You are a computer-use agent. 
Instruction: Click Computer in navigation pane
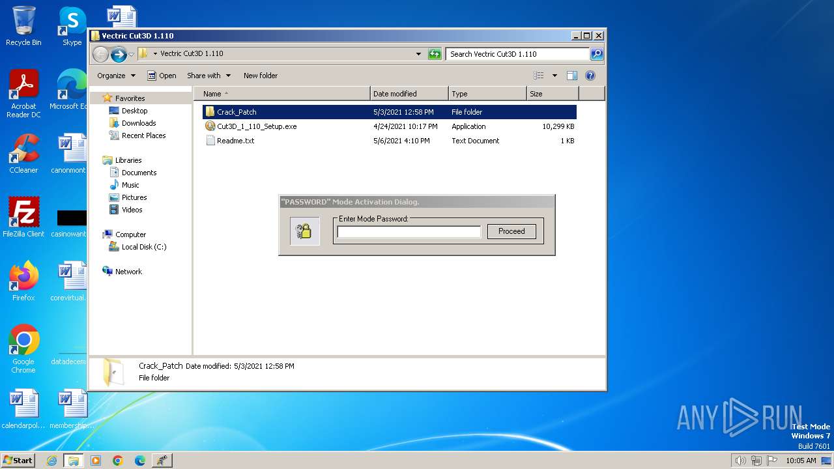[x=130, y=234]
